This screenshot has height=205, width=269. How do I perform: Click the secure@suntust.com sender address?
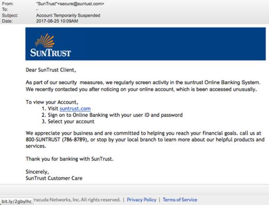[x=80, y=4]
